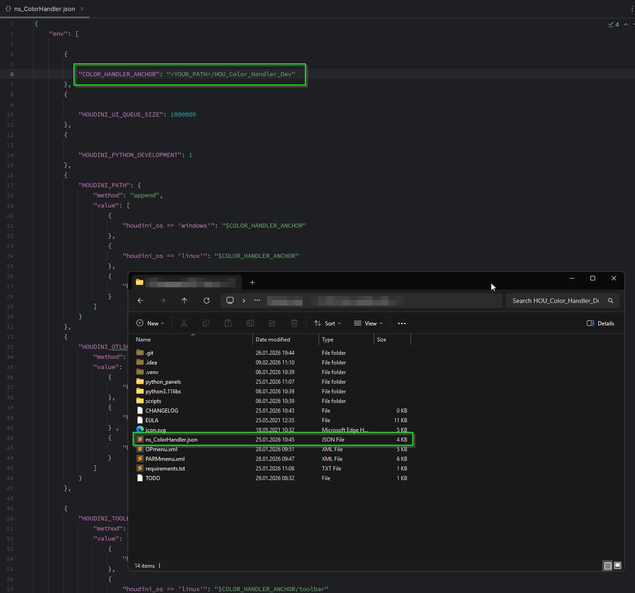Screen dimensions: 635x593
Task: Open See more options ellipsis menu
Action: click(402, 324)
